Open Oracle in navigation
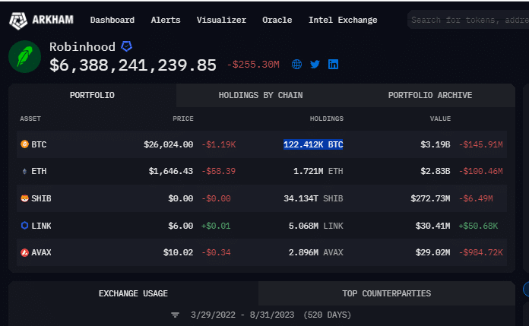Viewport: 529px width, 326px height. click(277, 20)
